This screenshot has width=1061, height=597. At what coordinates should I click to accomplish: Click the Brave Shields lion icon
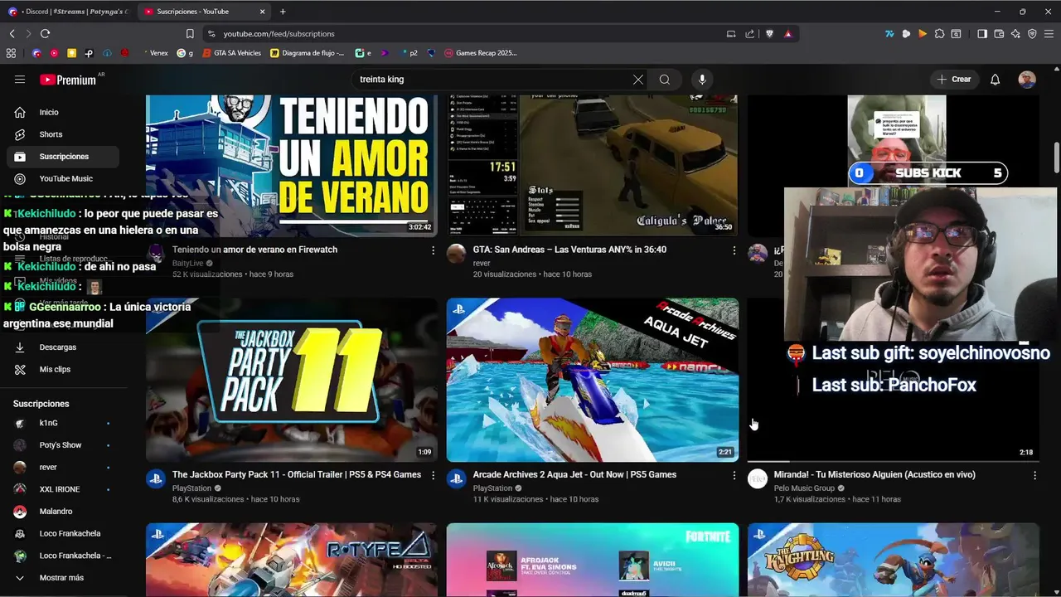click(x=769, y=34)
